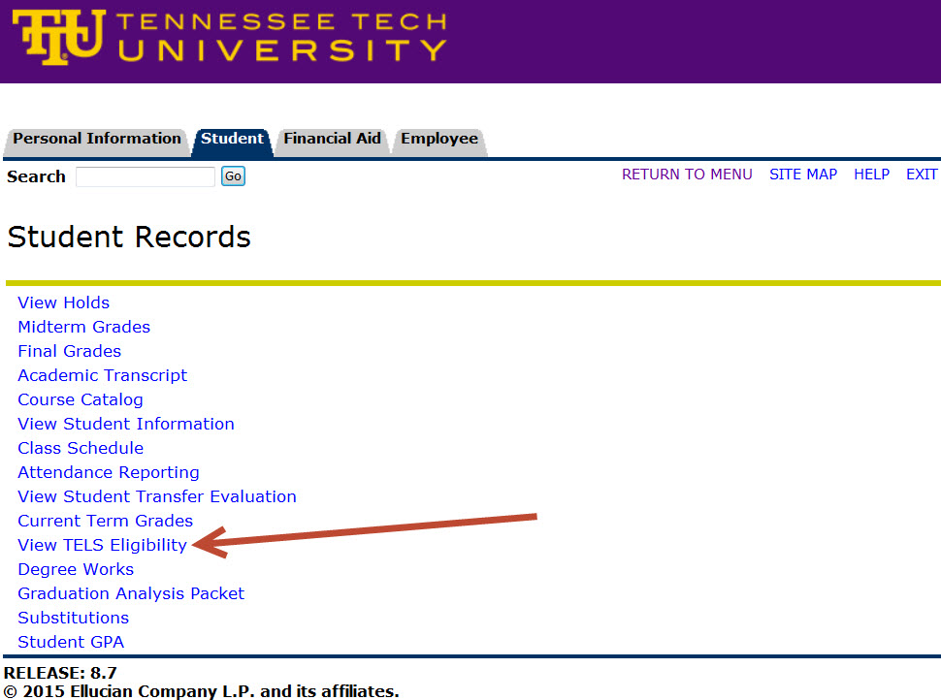Open Class Schedule link
941x700 pixels.
click(x=81, y=448)
